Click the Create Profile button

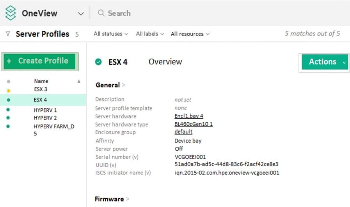click(x=40, y=61)
